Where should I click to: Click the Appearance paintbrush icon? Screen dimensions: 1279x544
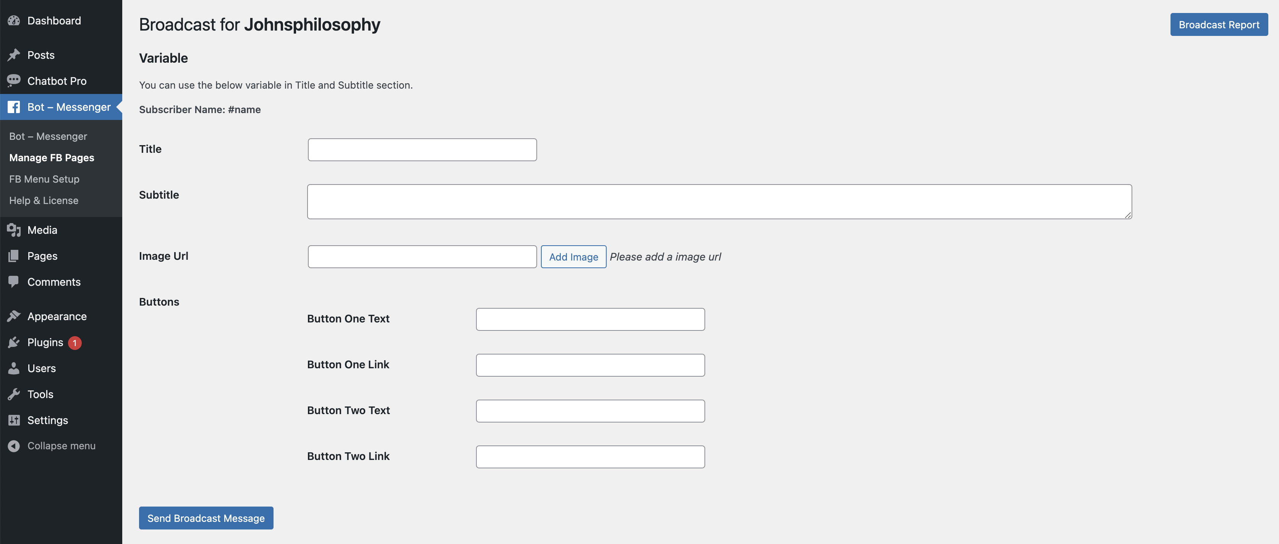point(14,316)
